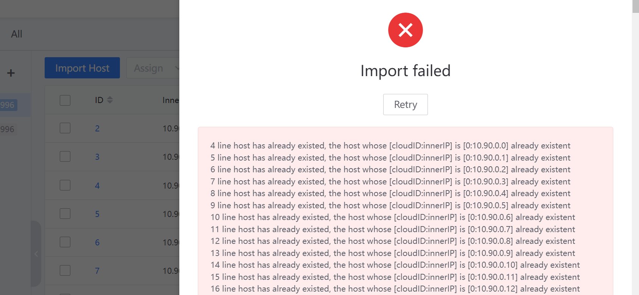Click the Import Host button
The width and height of the screenshot is (639, 295).
tap(82, 68)
